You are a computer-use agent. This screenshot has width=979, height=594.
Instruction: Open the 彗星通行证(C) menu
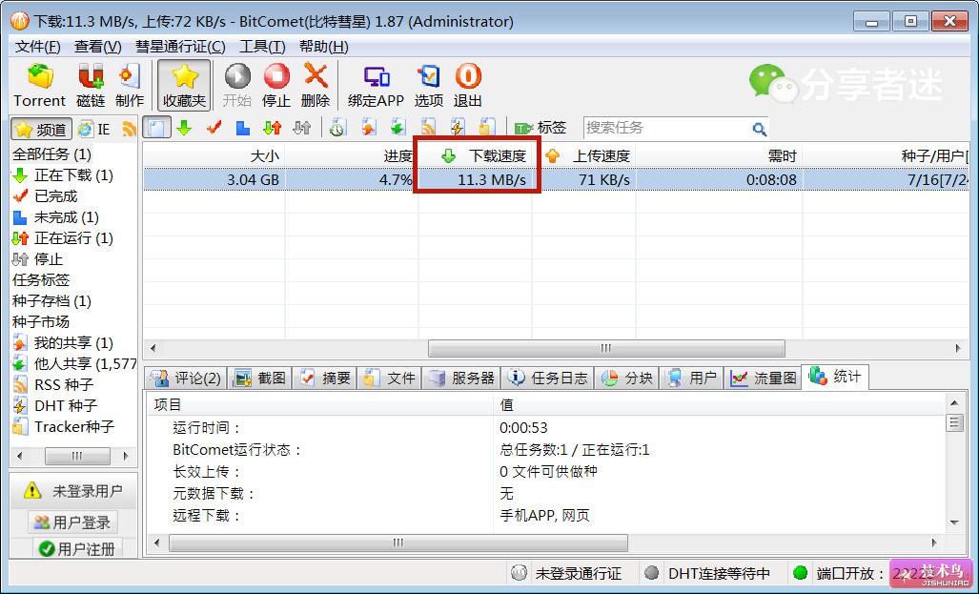tap(180, 47)
